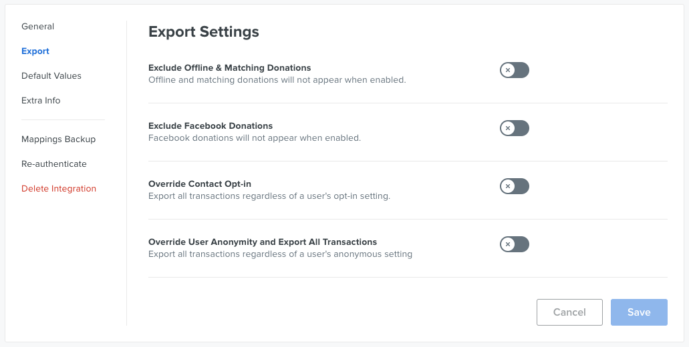
Task: Click the Export Settings heading
Action: click(x=204, y=31)
